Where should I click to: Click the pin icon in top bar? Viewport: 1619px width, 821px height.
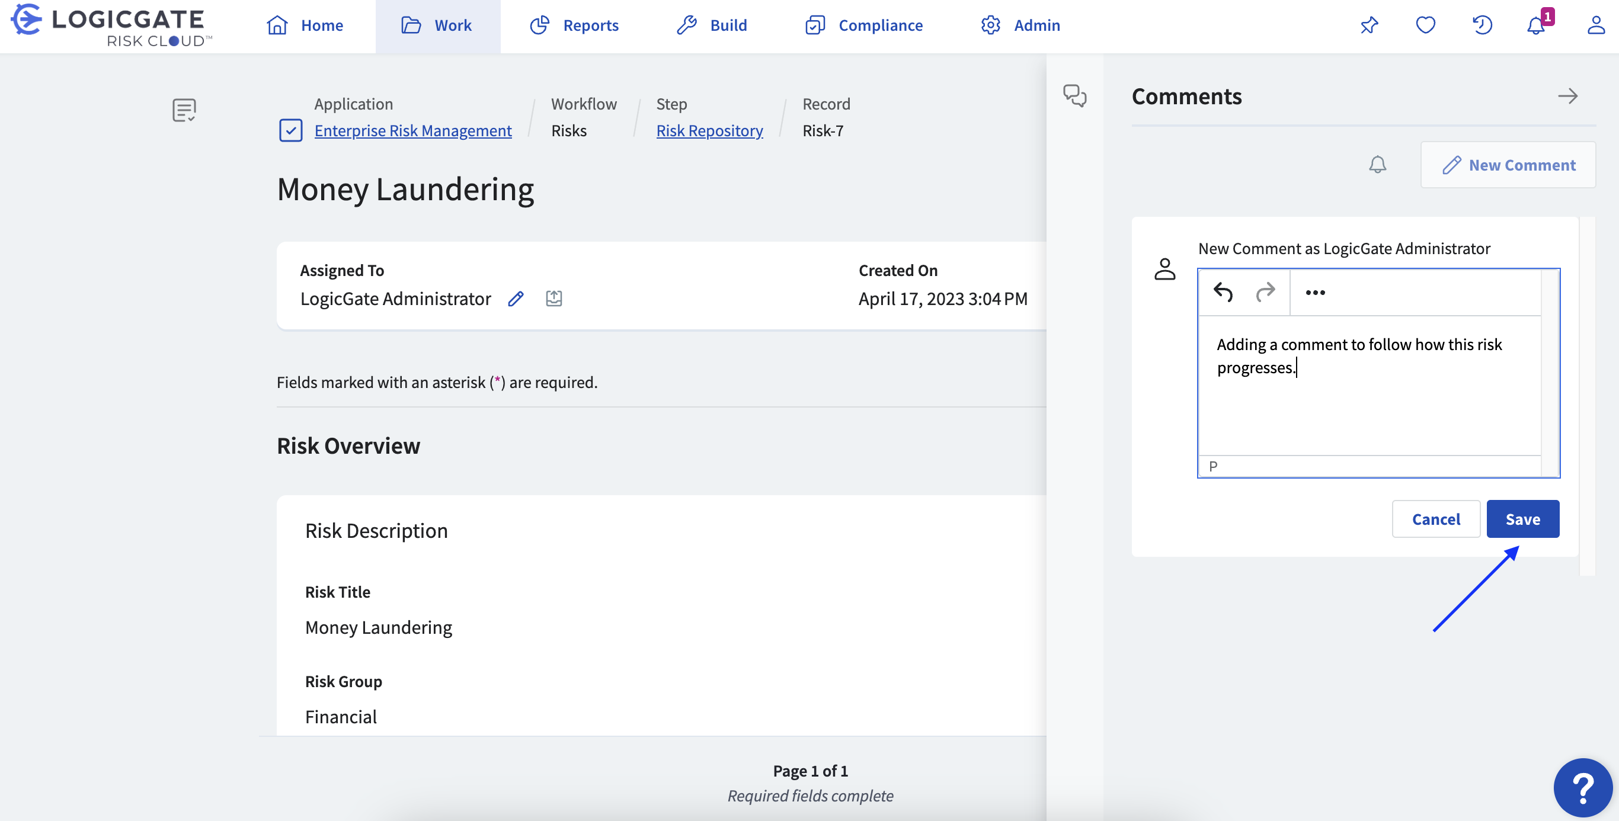coord(1369,25)
